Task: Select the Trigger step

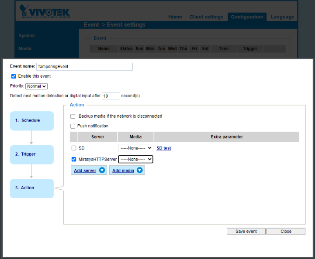Action: [31, 154]
